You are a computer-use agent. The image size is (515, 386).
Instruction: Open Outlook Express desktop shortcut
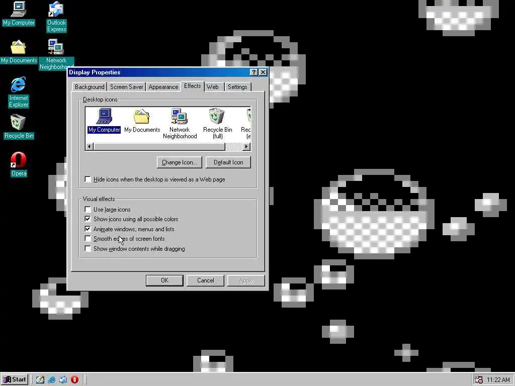pos(56,17)
